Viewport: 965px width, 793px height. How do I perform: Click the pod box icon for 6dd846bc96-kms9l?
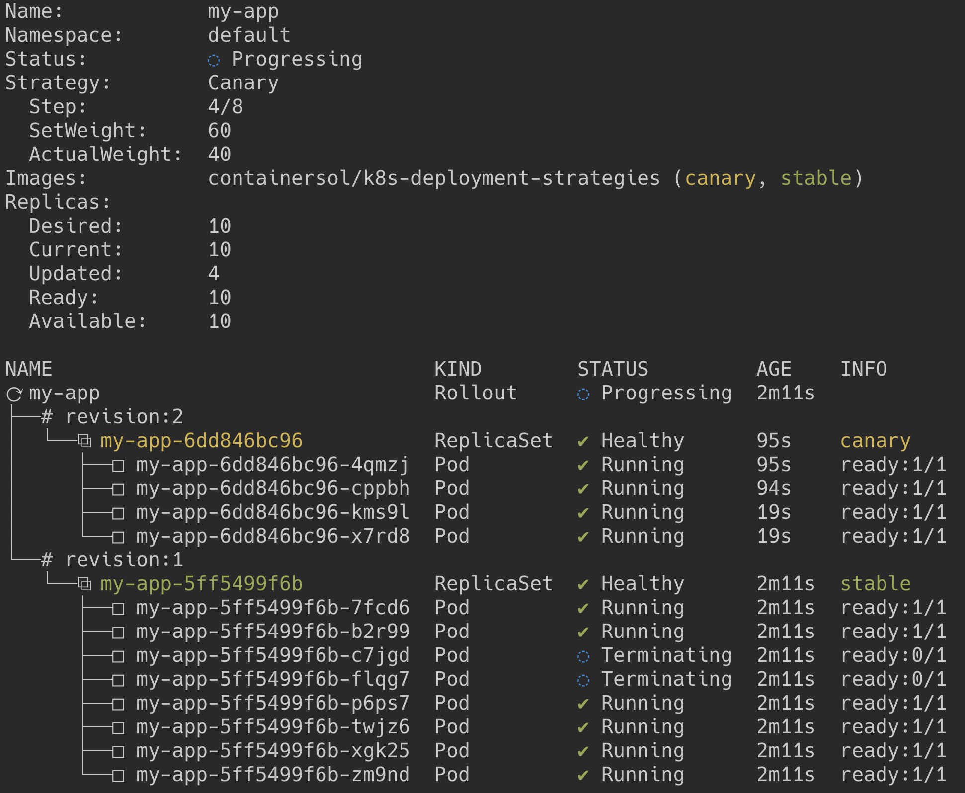tap(118, 513)
